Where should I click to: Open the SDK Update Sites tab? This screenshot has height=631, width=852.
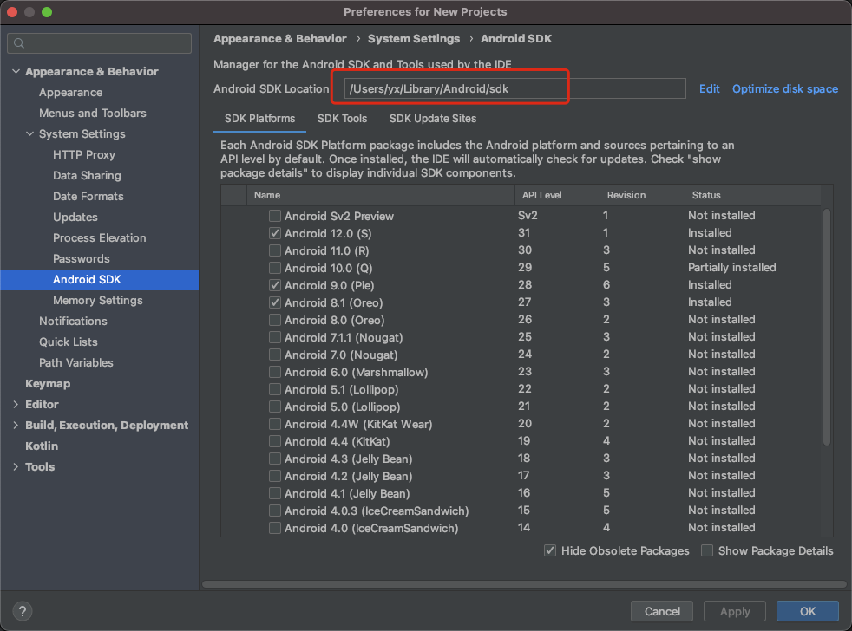point(435,119)
